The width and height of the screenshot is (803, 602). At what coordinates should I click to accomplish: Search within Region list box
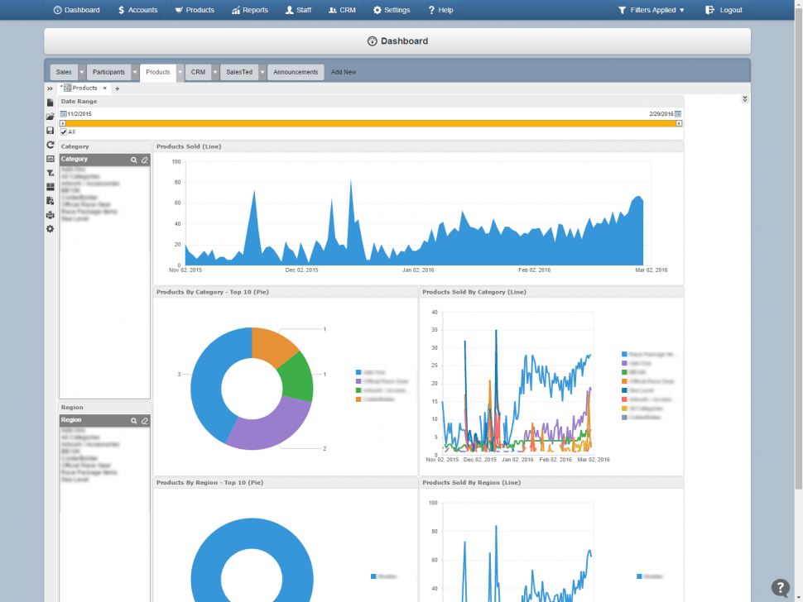[133, 420]
